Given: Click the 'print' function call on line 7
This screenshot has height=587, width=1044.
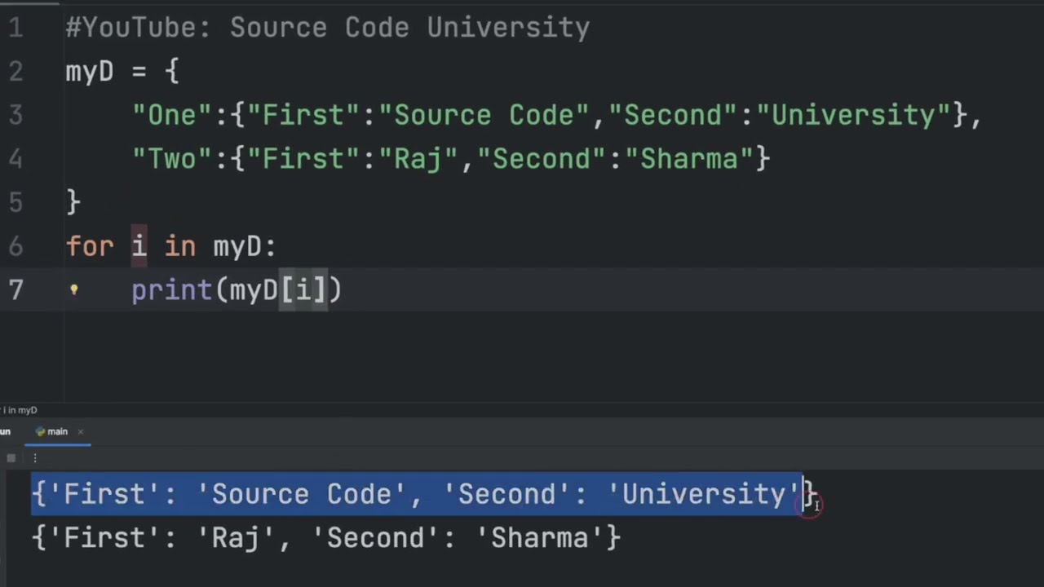Looking at the screenshot, I should tap(172, 289).
